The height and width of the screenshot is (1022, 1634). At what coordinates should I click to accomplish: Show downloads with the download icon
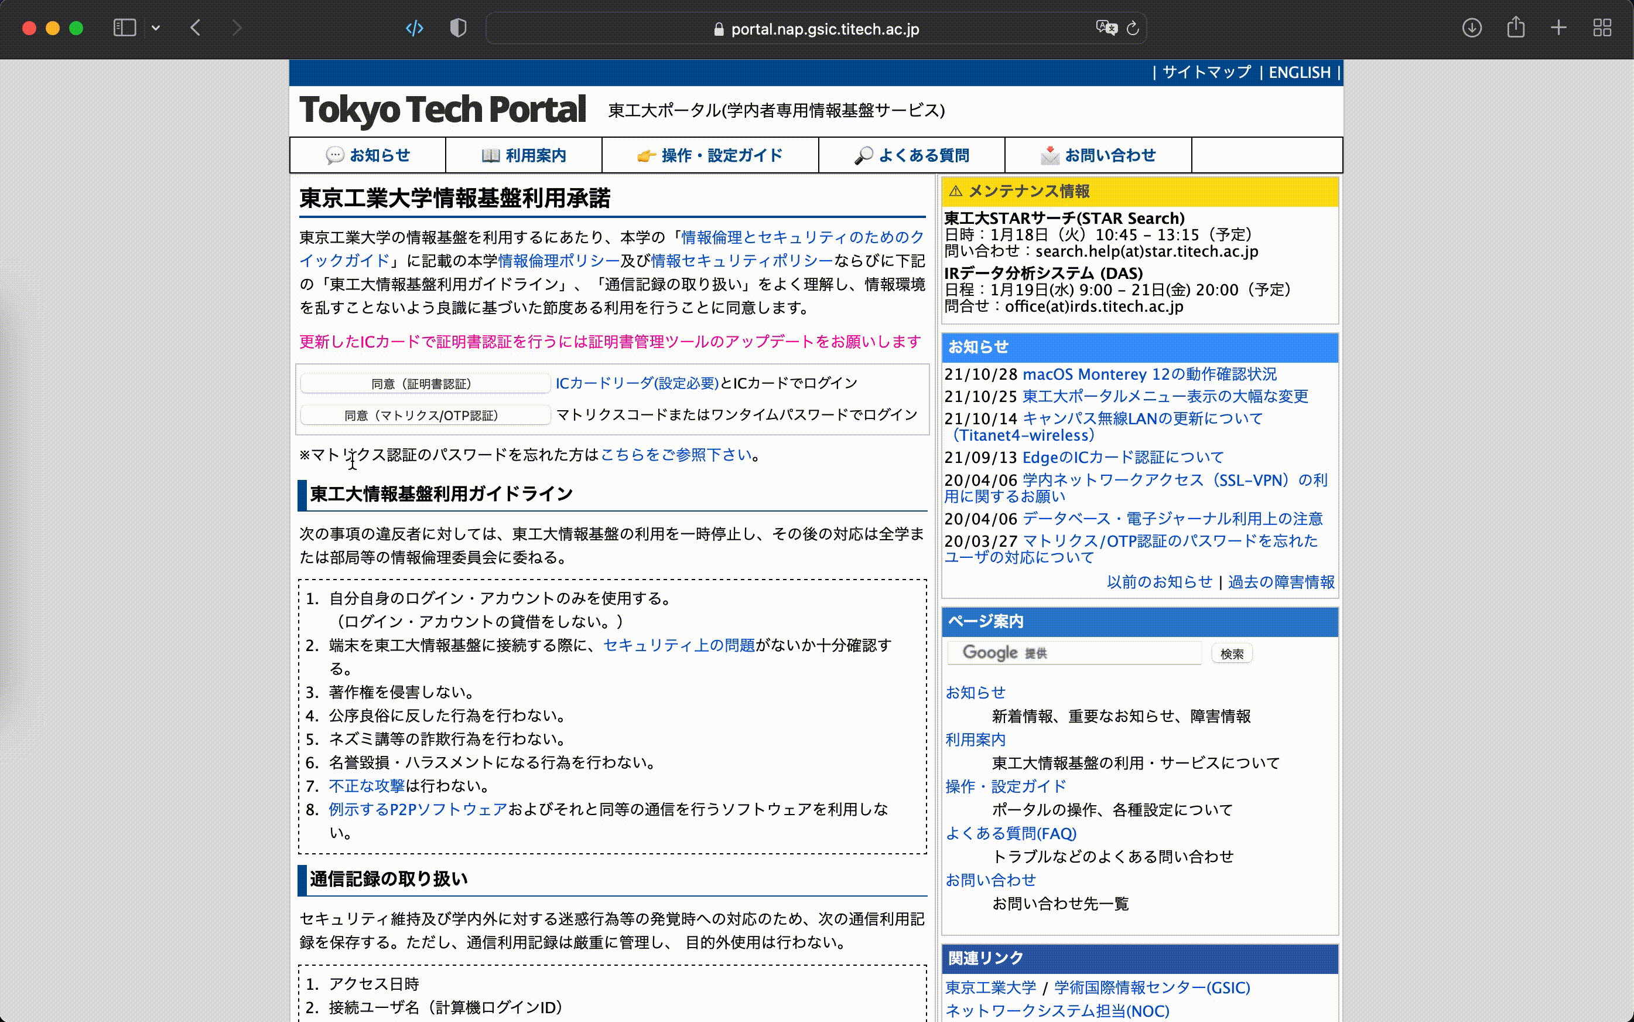tap(1472, 28)
